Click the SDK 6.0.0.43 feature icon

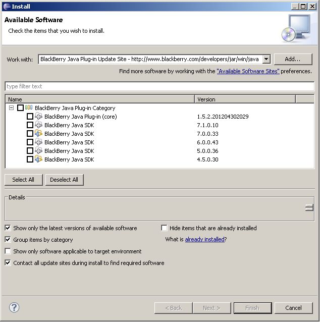point(38,142)
